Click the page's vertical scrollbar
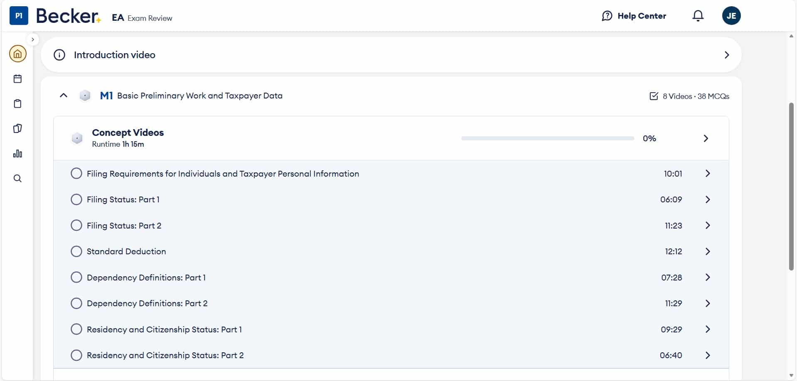The height and width of the screenshot is (381, 797). click(x=791, y=187)
